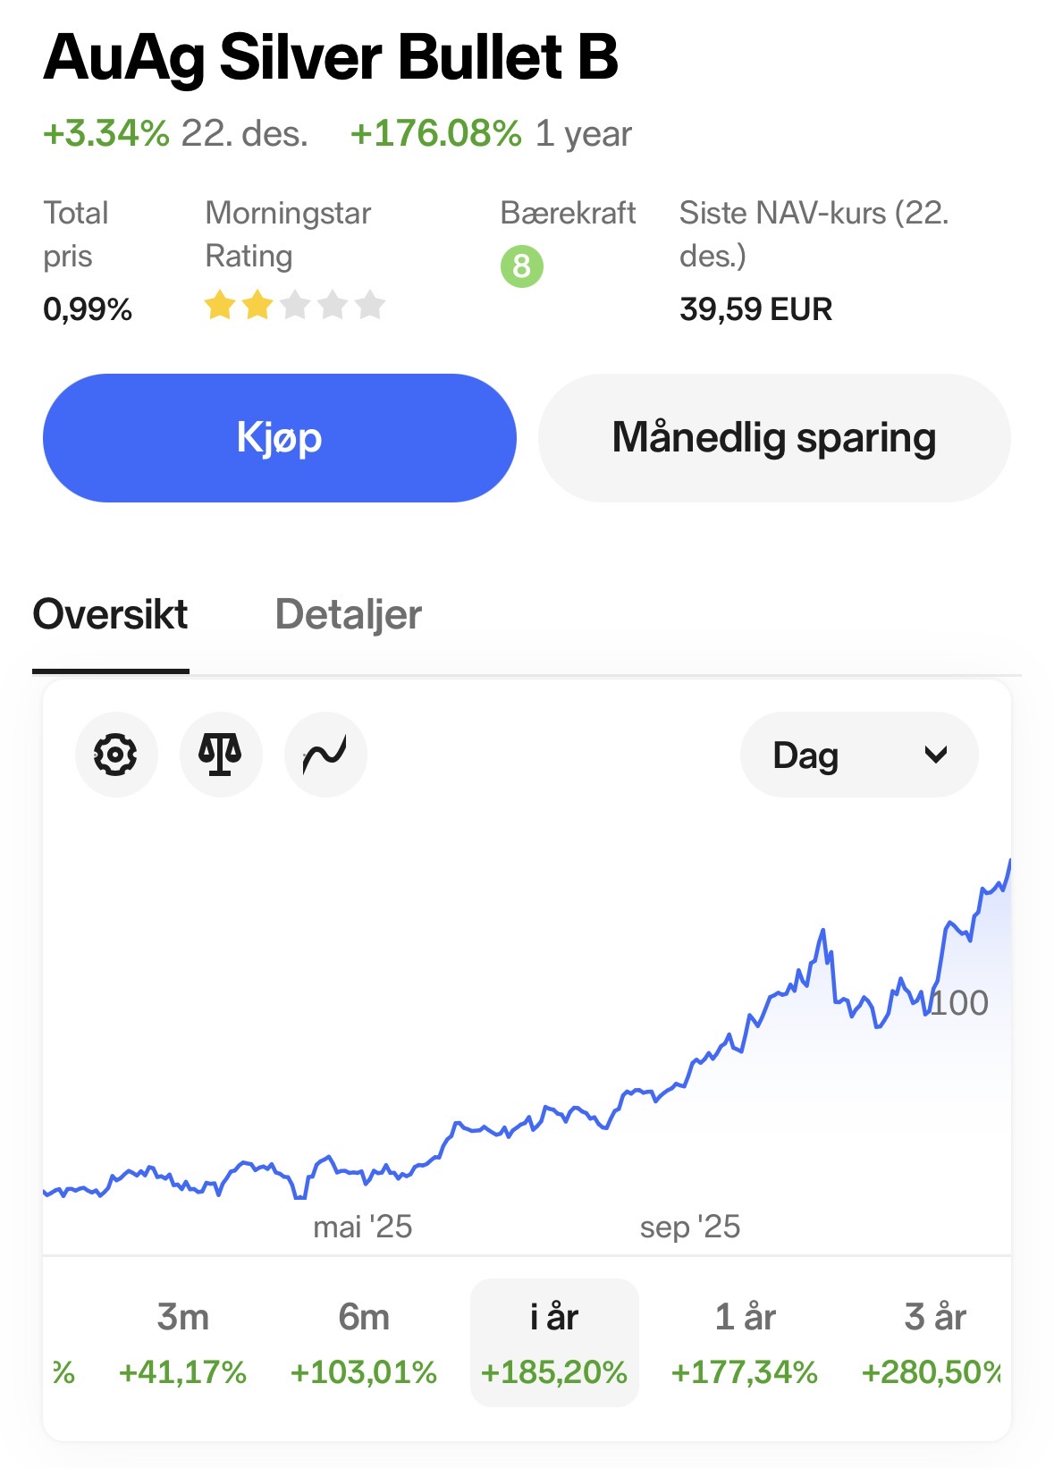
Task: Pick the 3 år time range
Action: tap(934, 1342)
